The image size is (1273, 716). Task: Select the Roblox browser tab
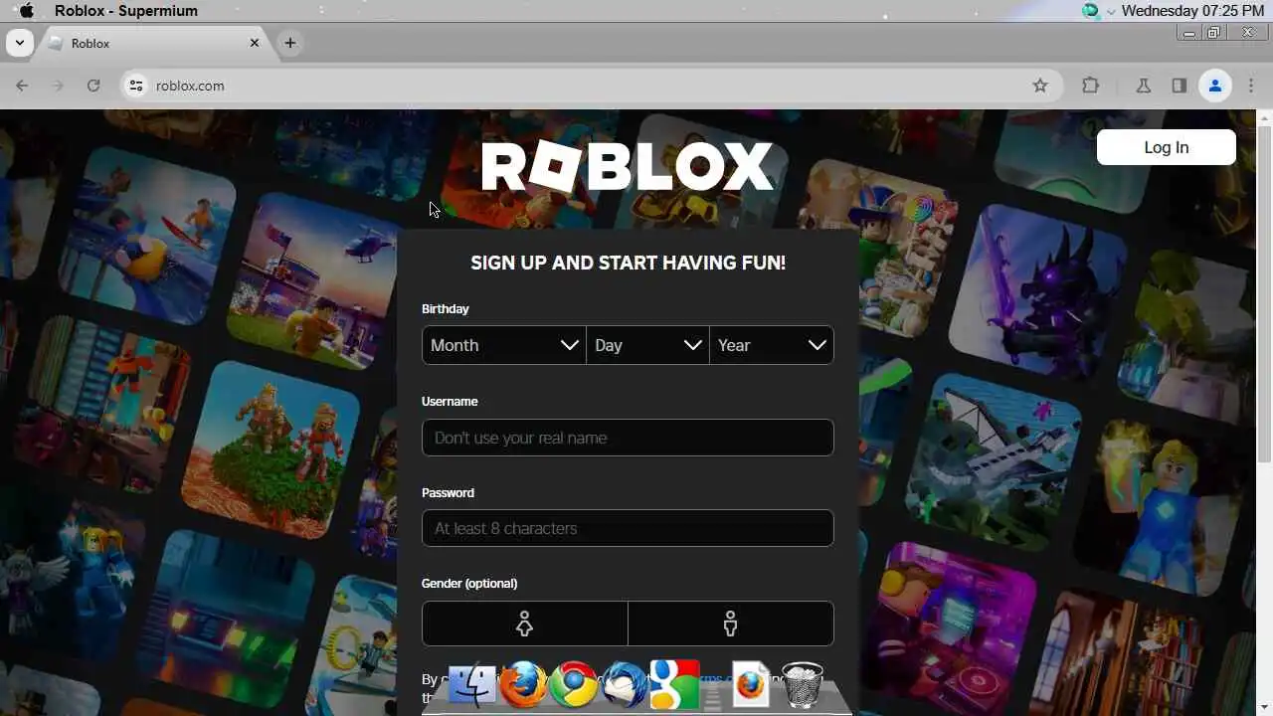coord(154,44)
